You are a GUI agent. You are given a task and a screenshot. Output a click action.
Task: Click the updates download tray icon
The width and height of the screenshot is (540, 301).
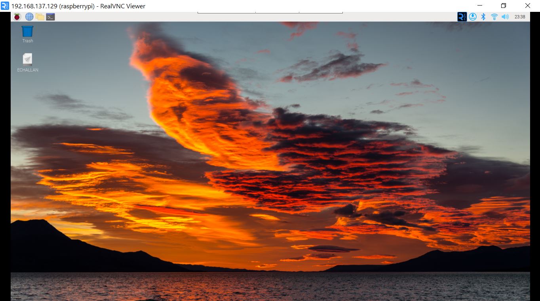click(x=473, y=17)
